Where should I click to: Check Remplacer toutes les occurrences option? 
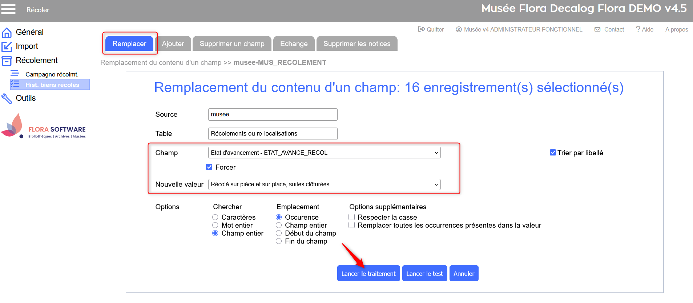coord(351,225)
